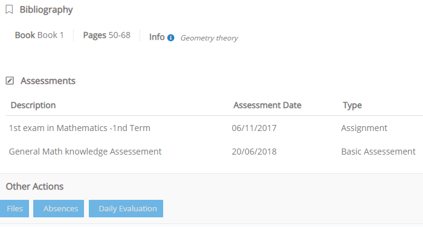Viewport: 423px width, 227px height.
Task: Select the 1st exam in Mathematics row
Action: click(215, 128)
